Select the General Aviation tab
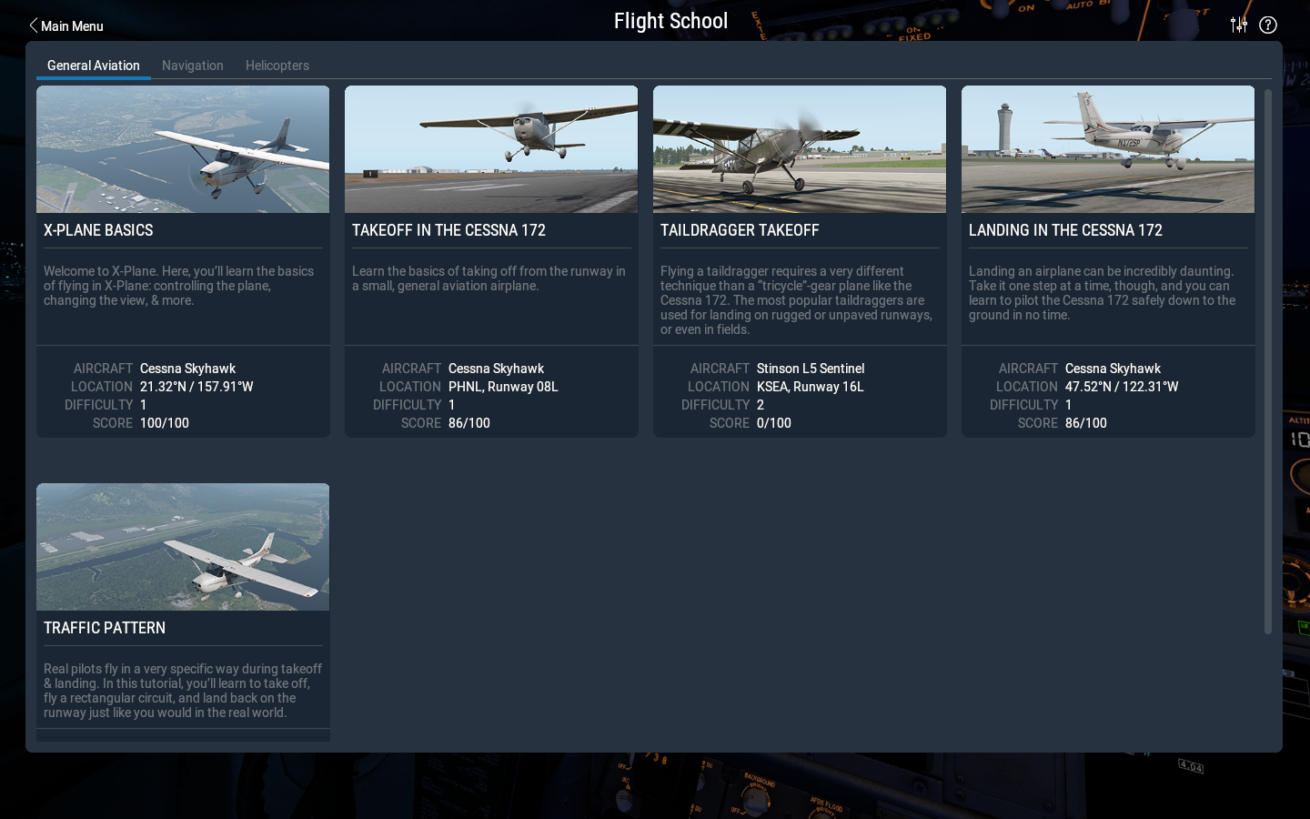Screen dimensions: 1310x819 tap(94, 66)
